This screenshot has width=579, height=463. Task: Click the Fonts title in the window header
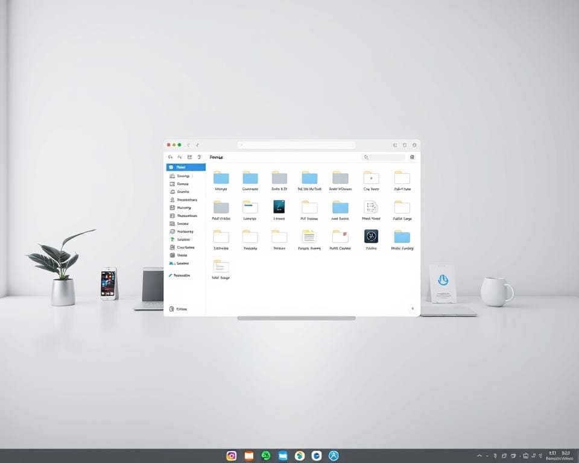[x=216, y=157]
